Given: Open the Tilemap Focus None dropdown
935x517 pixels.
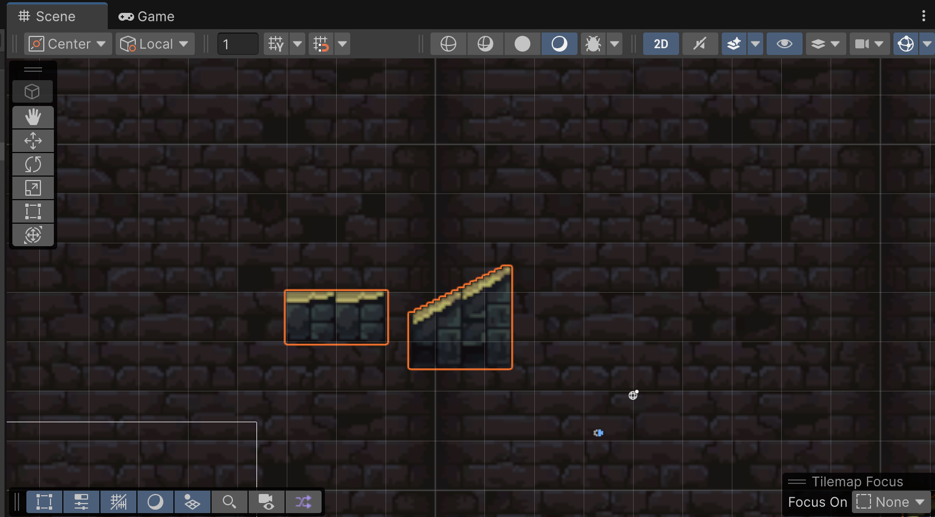Looking at the screenshot, I should click(891, 502).
